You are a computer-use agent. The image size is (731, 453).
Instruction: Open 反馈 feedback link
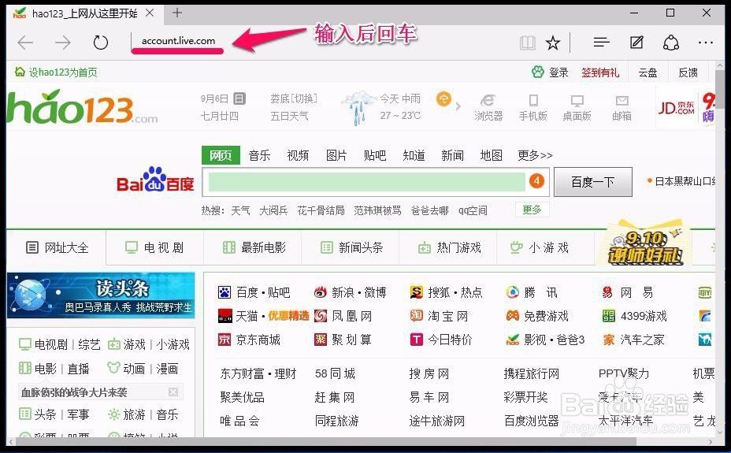pyautogui.click(x=688, y=72)
